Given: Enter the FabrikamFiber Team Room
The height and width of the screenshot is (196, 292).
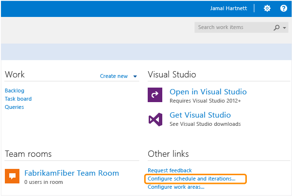Looking at the screenshot, I should 71,173.
